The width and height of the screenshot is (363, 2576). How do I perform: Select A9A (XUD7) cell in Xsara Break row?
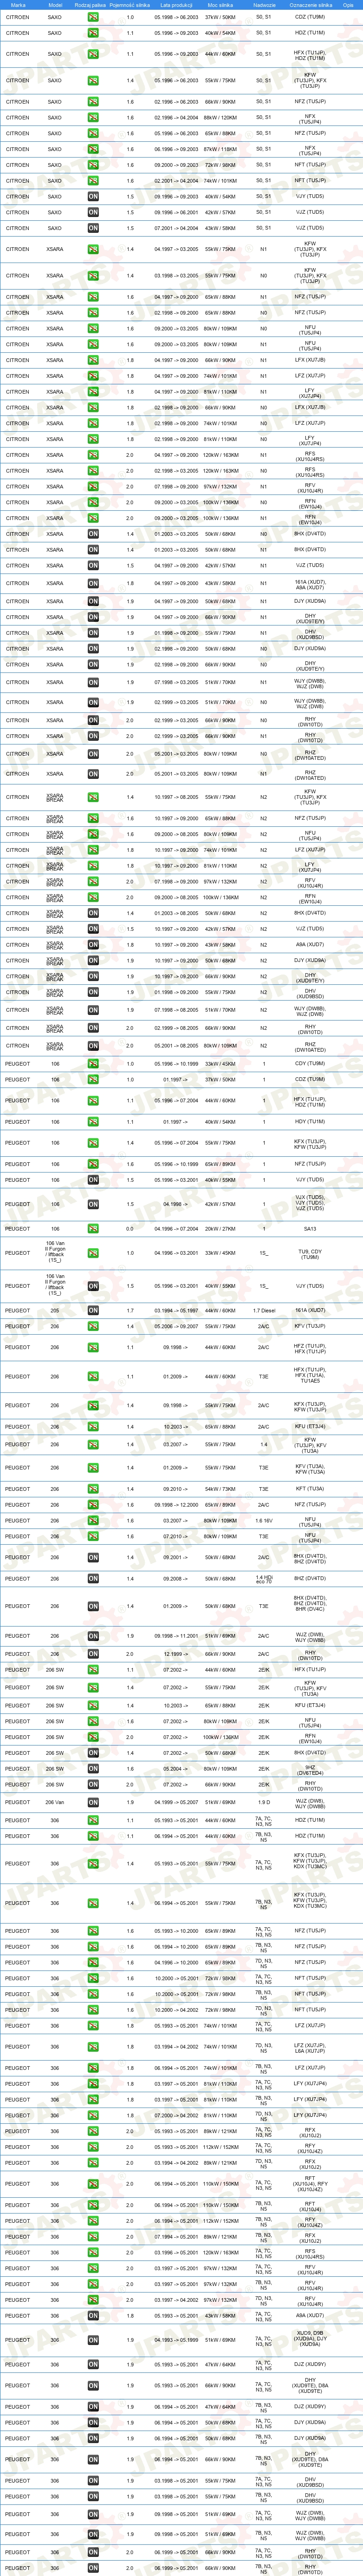click(x=310, y=944)
